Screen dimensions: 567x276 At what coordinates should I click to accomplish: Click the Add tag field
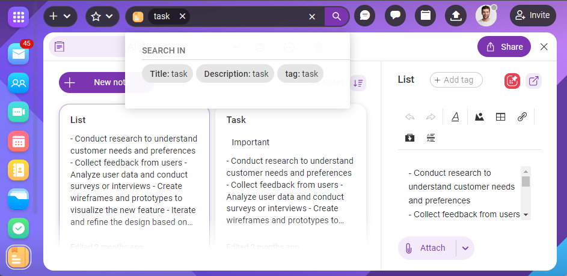click(456, 80)
